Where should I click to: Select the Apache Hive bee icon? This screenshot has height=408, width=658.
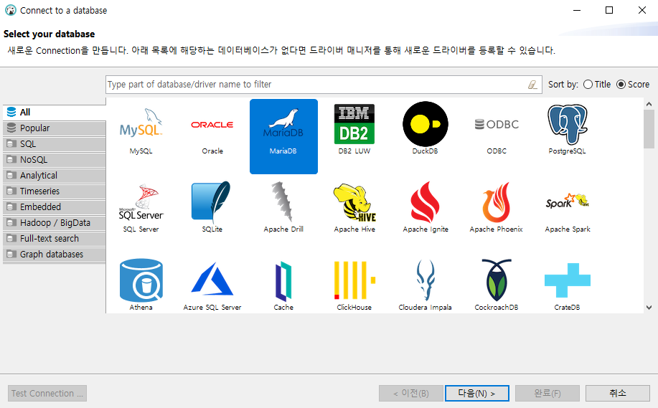pyautogui.click(x=354, y=202)
